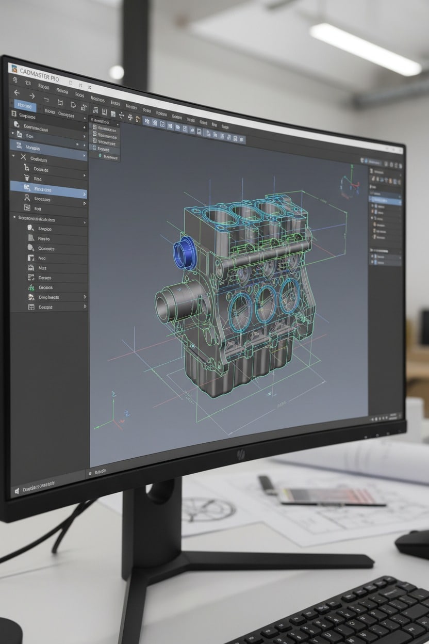Select the "Eropico" item icon

tap(30, 228)
